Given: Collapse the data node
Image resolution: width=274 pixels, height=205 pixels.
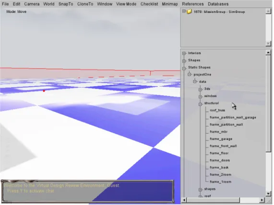Looking at the screenshot, I should 195,81.
